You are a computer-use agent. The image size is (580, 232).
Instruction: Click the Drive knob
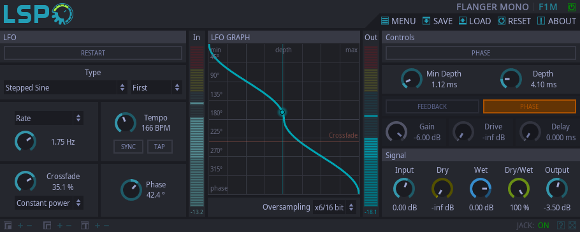[463, 132]
